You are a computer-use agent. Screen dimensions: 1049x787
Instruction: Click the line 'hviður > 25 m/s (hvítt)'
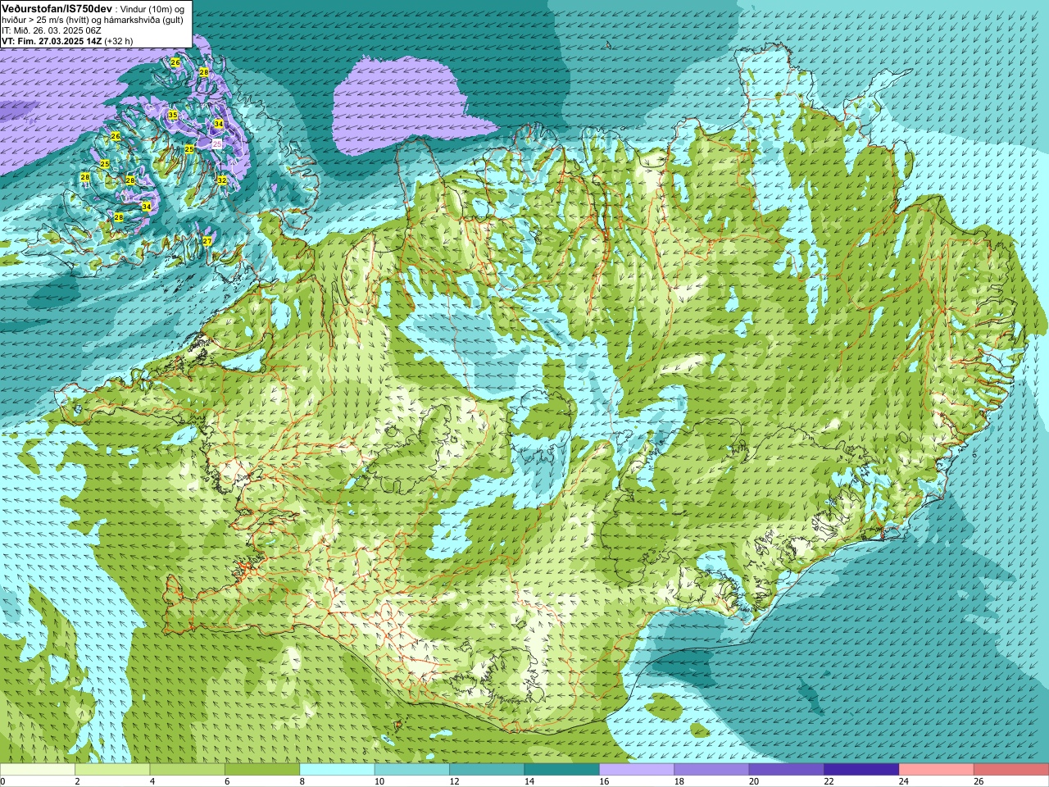45,20
